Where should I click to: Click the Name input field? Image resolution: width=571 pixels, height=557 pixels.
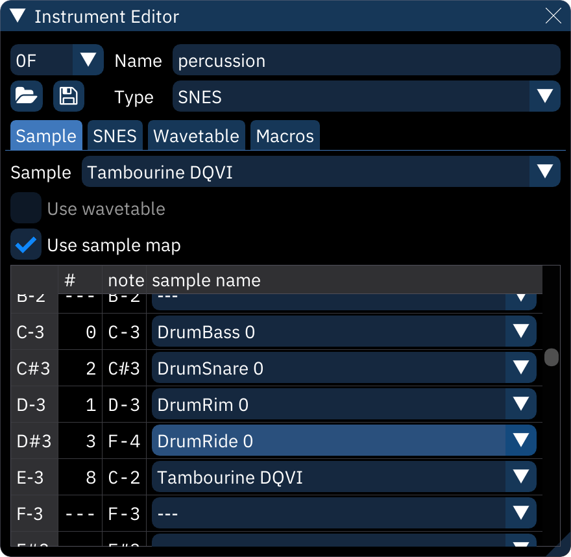367,60
